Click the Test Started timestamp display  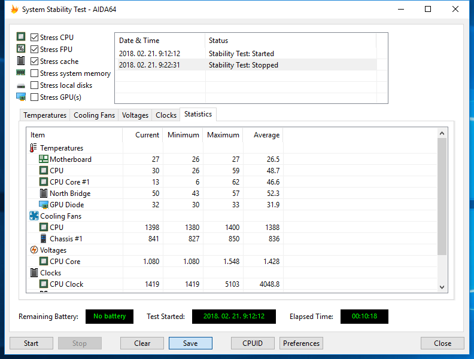tap(234, 317)
